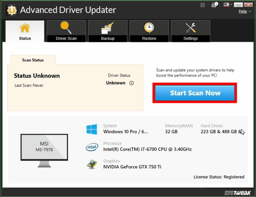The image size is (256, 197).
Task: Click the printer notification info icon
Action: [x=215, y=5]
